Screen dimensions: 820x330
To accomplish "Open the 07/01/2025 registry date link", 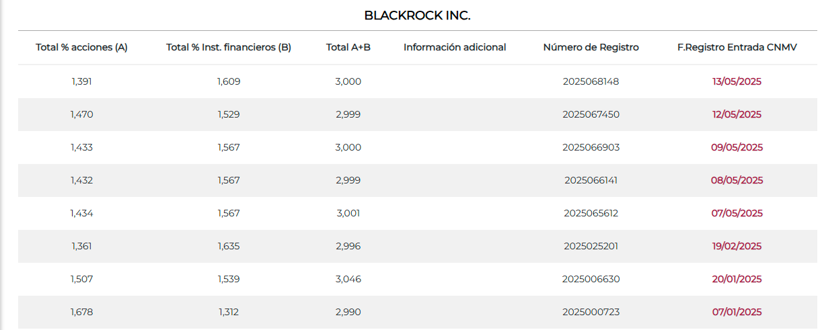I will coord(737,312).
